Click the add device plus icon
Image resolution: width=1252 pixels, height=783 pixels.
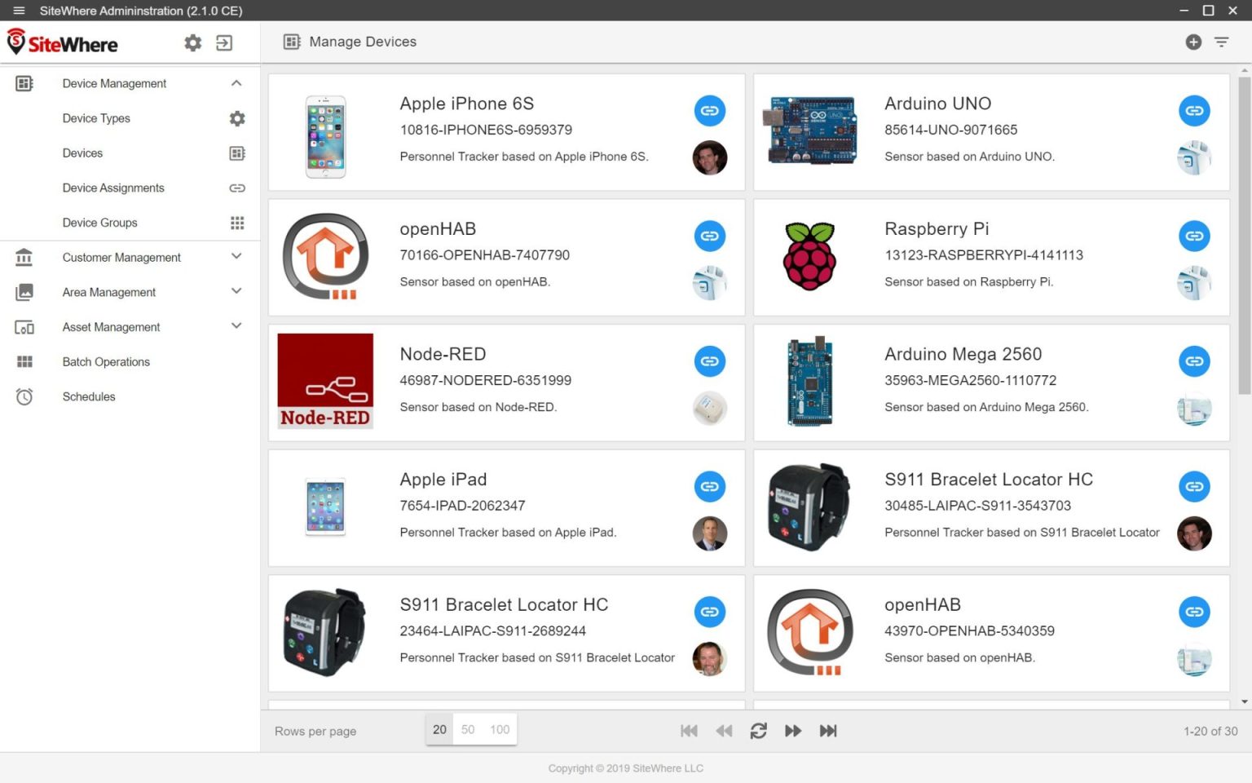click(x=1193, y=42)
